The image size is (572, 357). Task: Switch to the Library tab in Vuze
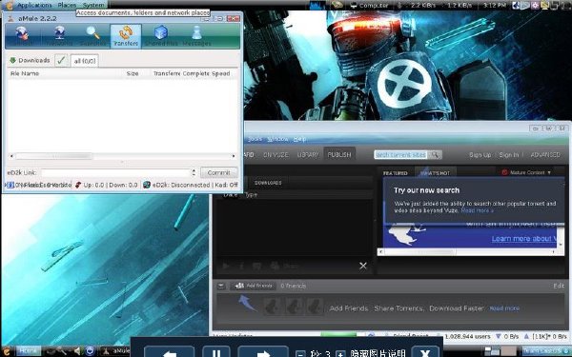pyautogui.click(x=308, y=155)
